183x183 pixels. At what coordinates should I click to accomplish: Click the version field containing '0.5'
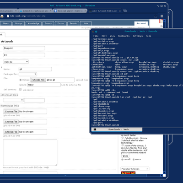pyautogui.click(x=24, y=55)
